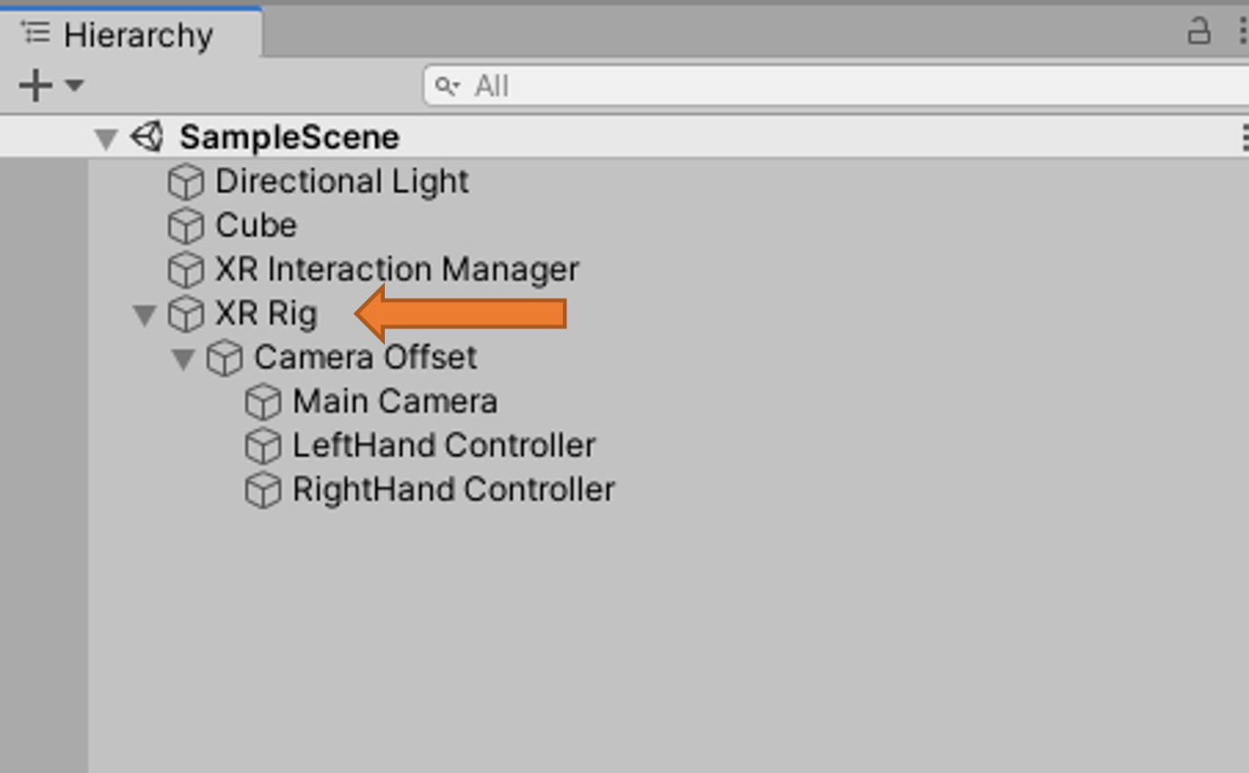Collapse the Camera Offset foldout arrow

[x=182, y=359]
